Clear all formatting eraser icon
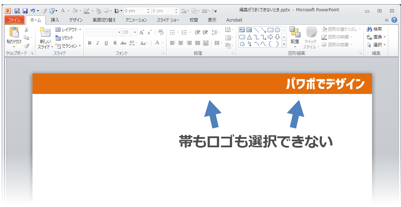Image resolution: width=401 pixels, height=207 pixels. tap(161, 32)
